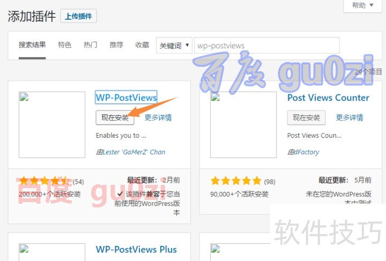Open author link Lester 'GaMerZ' Chan

click(x=133, y=152)
